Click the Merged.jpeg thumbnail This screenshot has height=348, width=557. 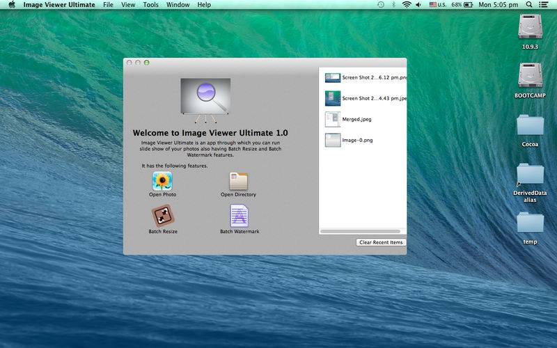coord(333,119)
